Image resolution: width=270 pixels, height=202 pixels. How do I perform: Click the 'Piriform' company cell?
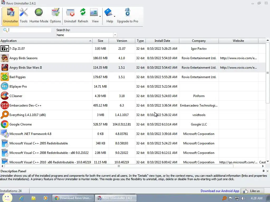click(x=199, y=96)
